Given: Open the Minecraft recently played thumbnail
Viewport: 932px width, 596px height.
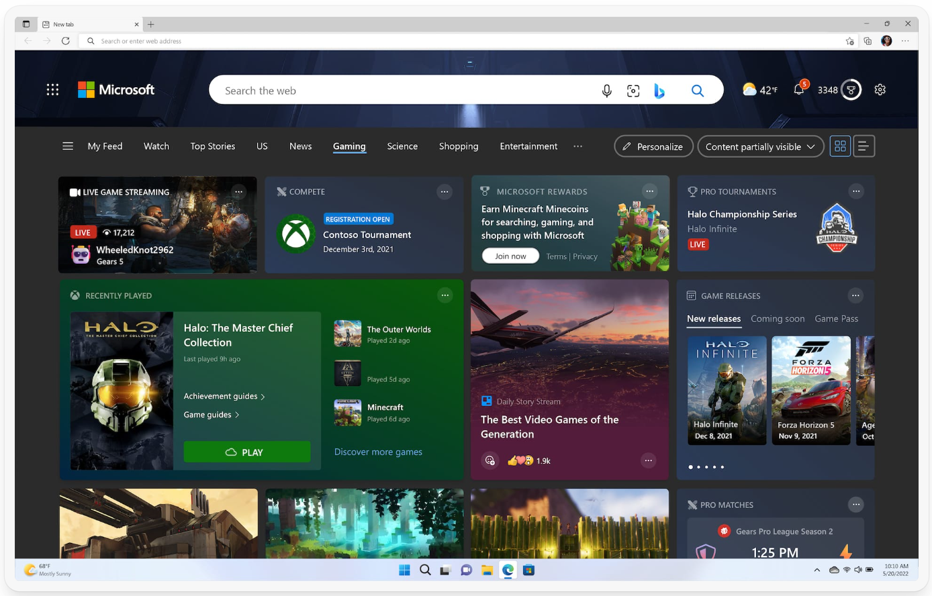Looking at the screenshot, I should coord(348,412).
